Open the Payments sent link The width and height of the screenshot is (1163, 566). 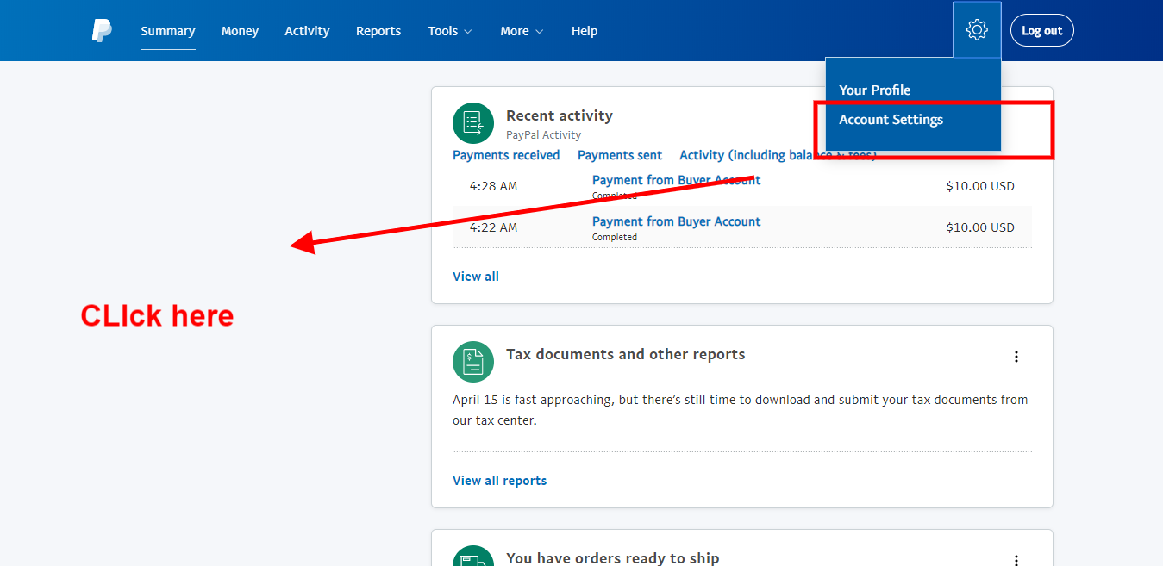pos(620,155)
